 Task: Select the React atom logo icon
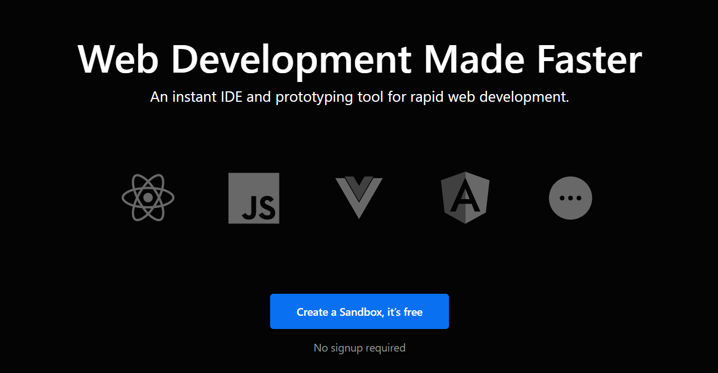point(148,198)
